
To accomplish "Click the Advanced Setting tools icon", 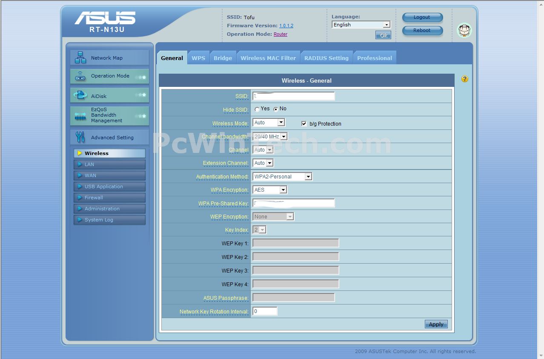I will pyautogui.click(x=80, y=137).
